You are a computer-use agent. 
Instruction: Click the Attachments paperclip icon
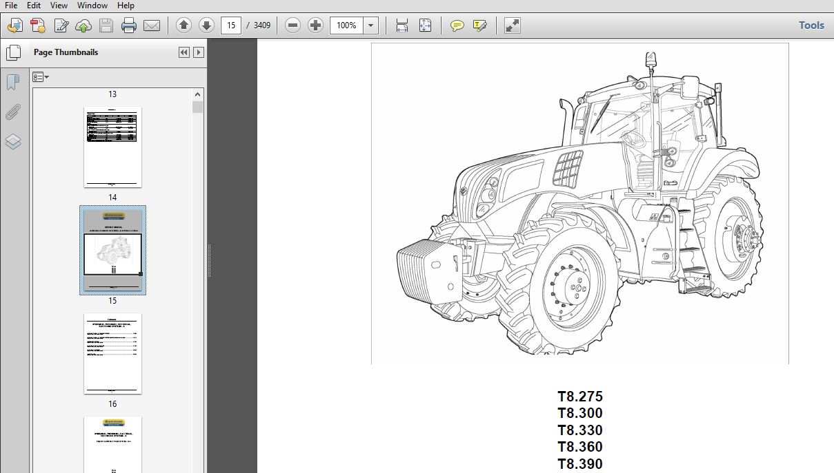13,112
